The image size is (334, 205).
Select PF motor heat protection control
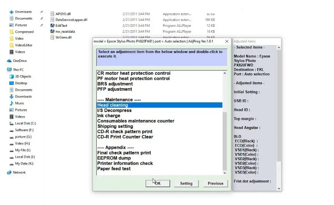[x=133, y=79]
